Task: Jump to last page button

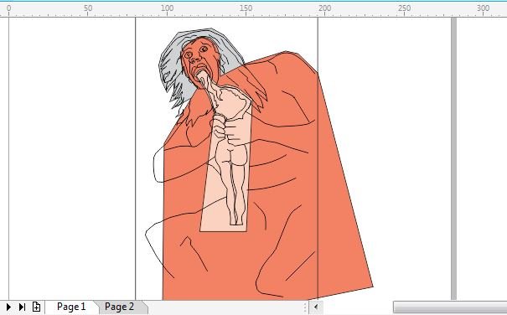Action: point(22,307)
